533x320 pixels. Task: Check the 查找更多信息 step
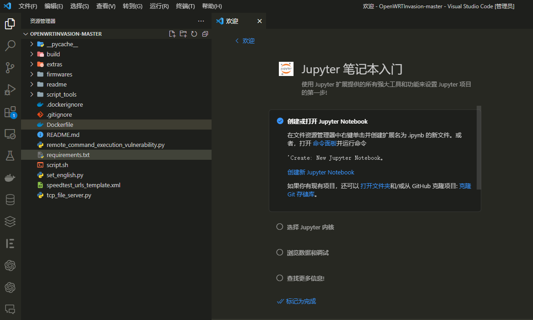point(280,277)
